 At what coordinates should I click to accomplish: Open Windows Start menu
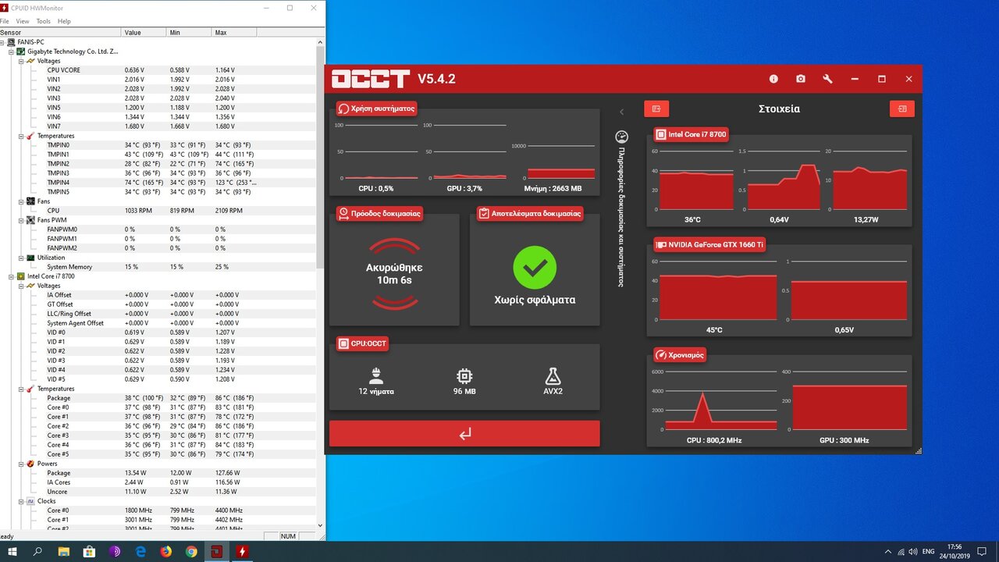12,551
